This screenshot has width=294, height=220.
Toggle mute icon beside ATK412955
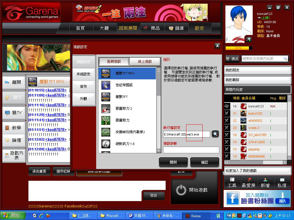click(x=227, y=142)
